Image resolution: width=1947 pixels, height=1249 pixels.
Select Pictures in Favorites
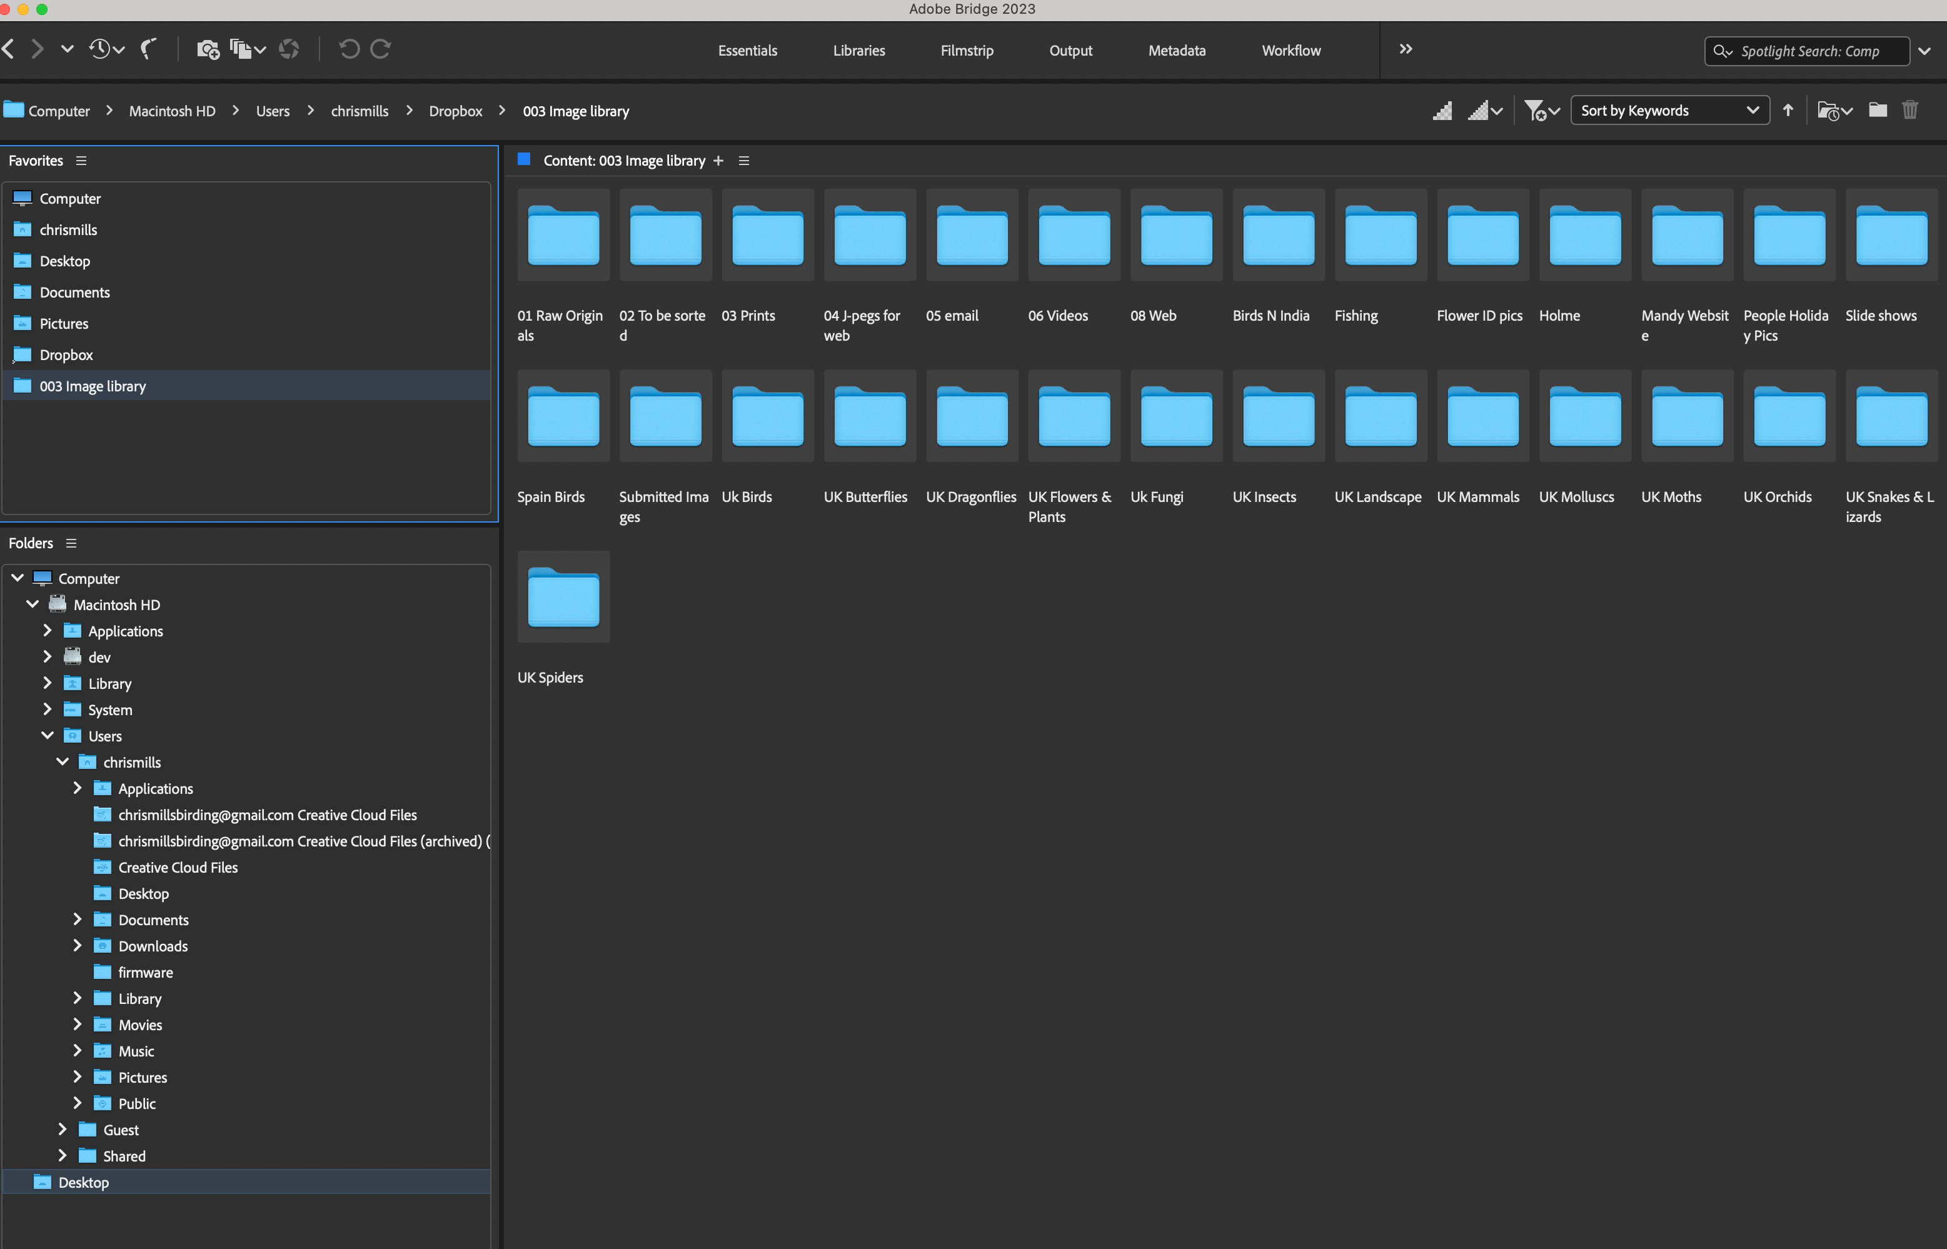click(246, 324)
